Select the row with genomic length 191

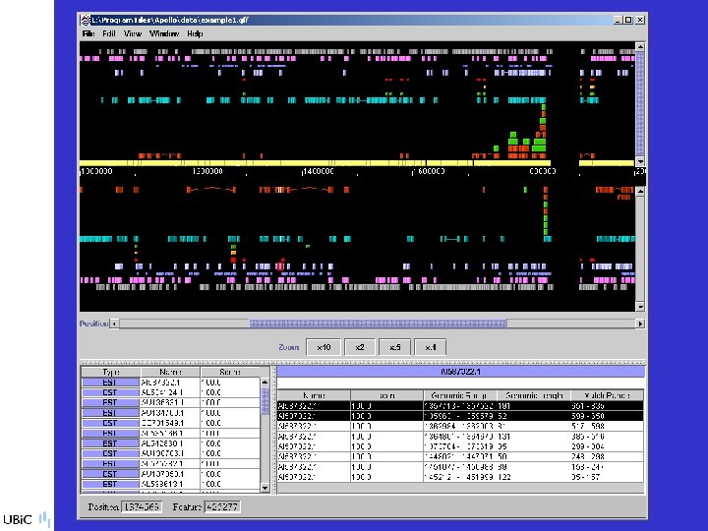[x=460, y=406]
